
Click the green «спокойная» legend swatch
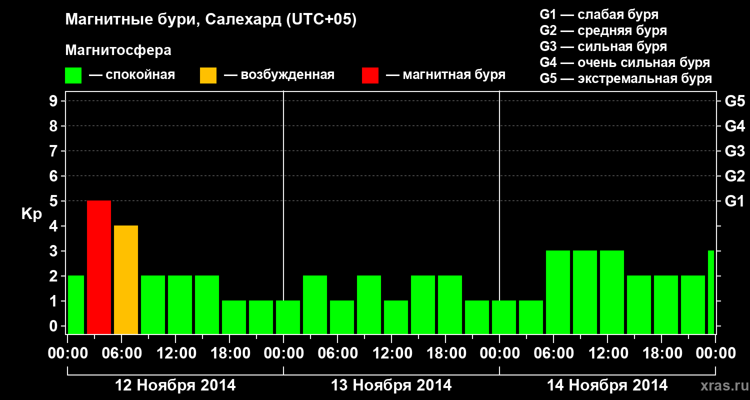point(73,75)
